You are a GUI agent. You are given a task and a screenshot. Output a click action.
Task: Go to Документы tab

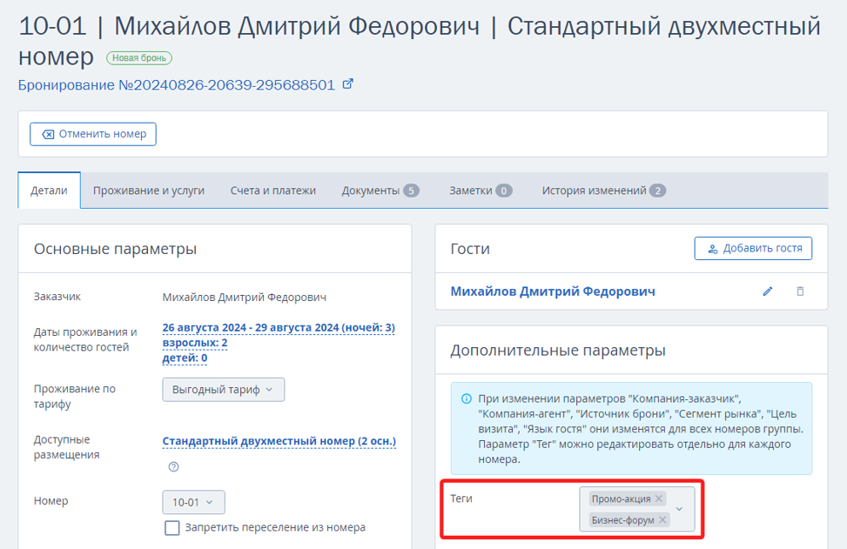pyautogui.click(x=380, y=191)
